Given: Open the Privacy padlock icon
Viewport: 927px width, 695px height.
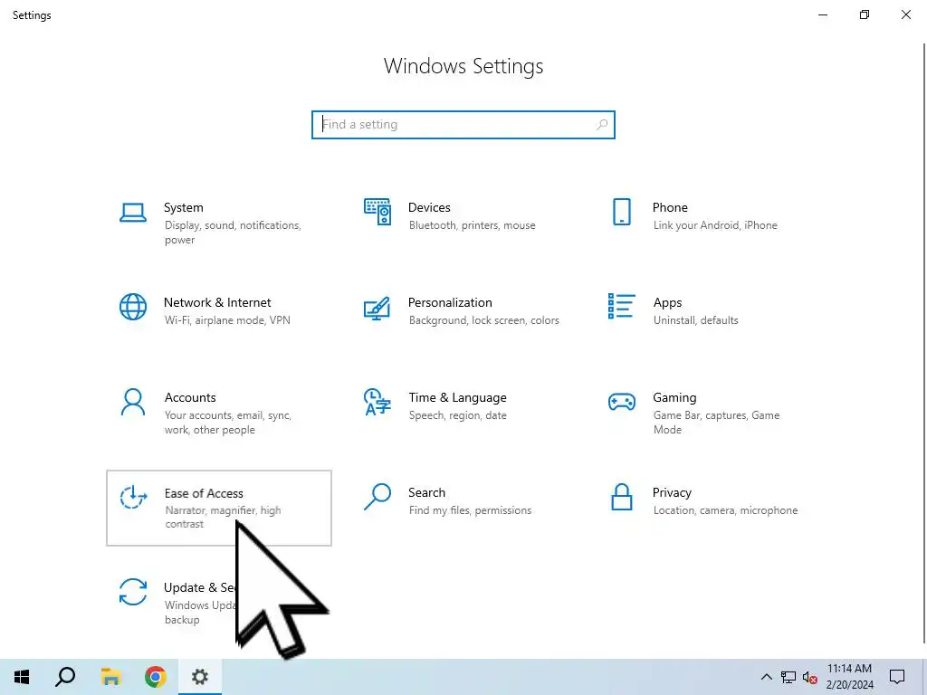Looking at the screenshot, I should [621, 497].
